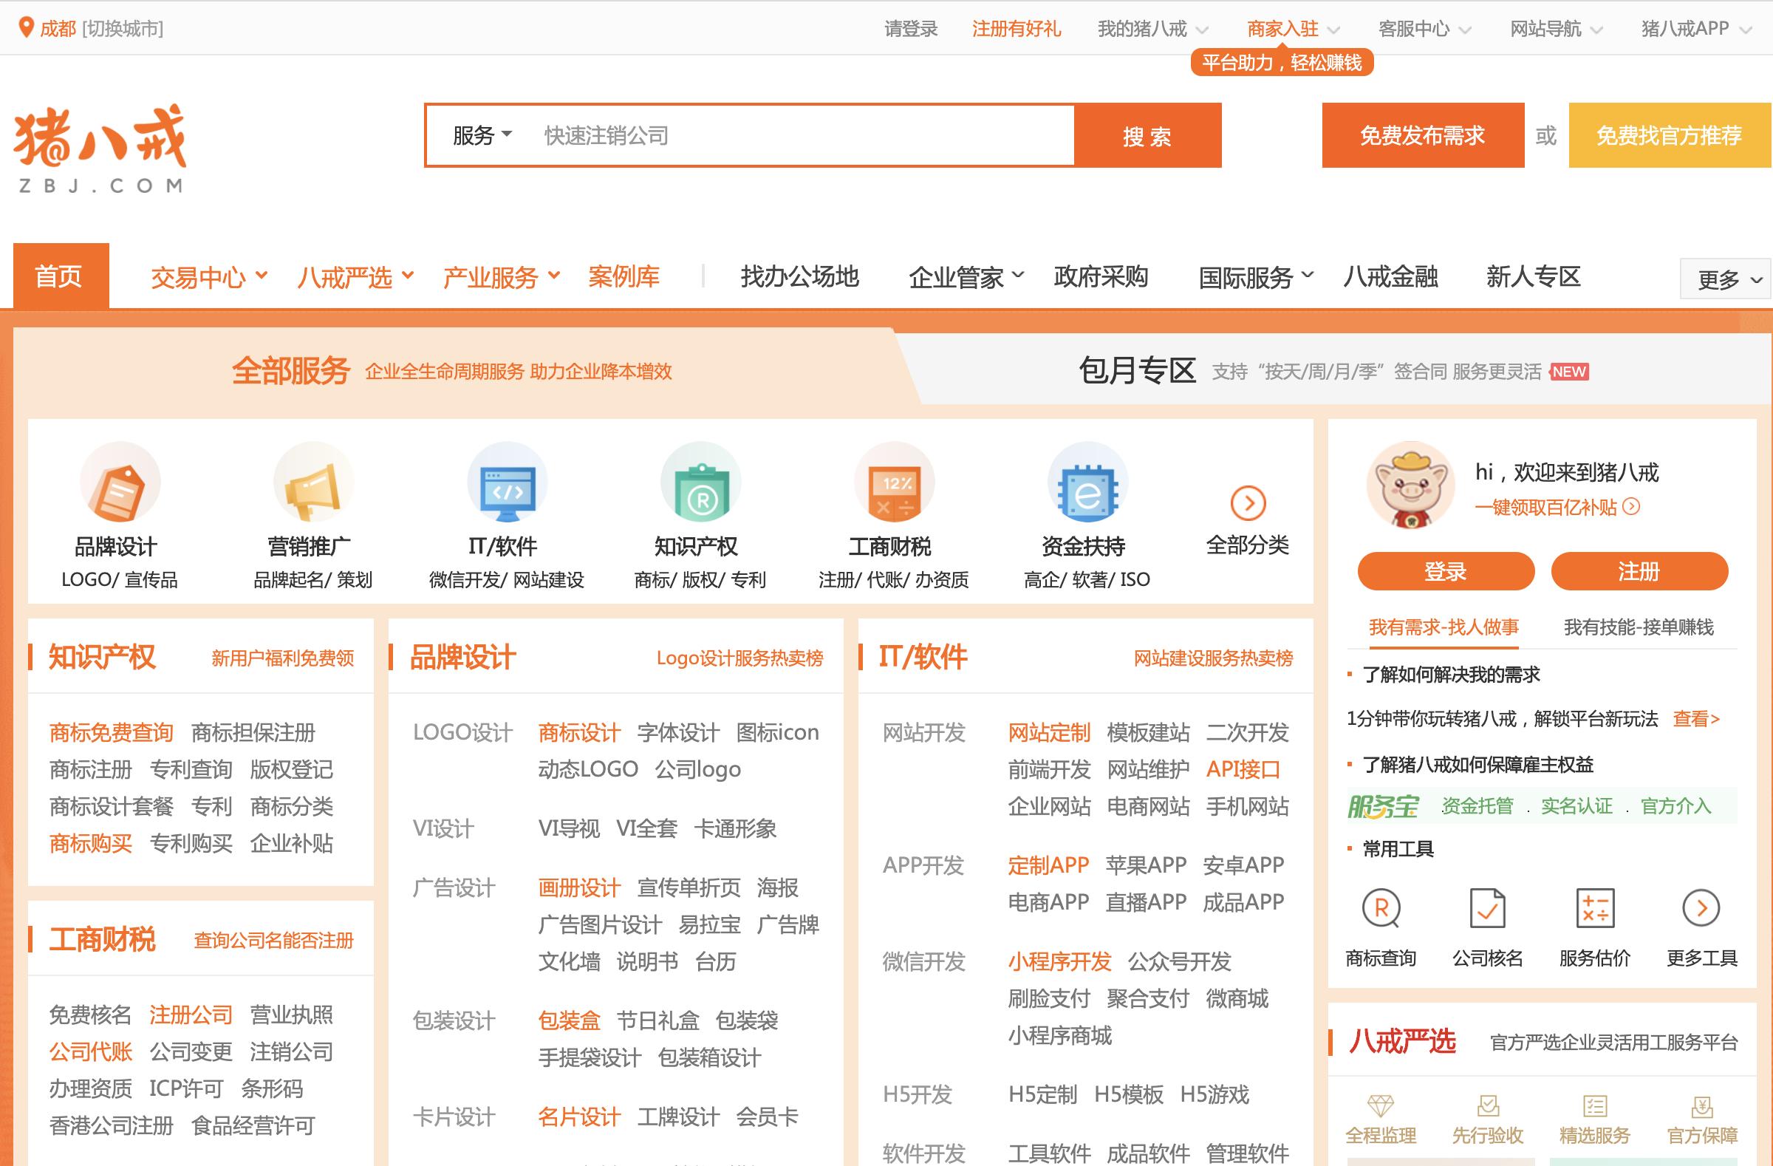Expand the 更多 navigation dropdown
1773x1166 pixels.
click(x=1724, y=278)
